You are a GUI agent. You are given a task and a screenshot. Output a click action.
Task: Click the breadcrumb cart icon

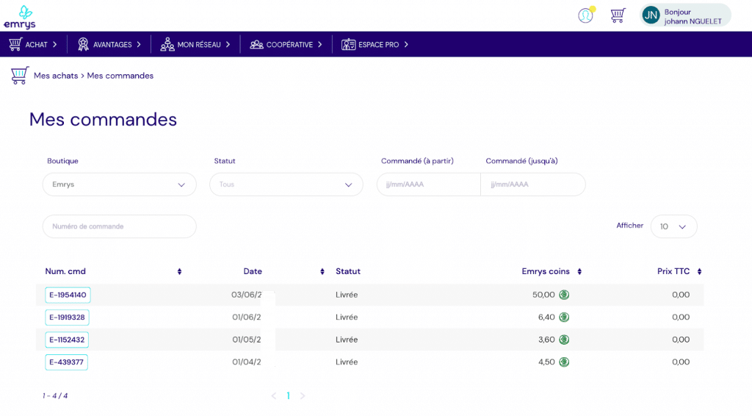click(x=20, y=75)
